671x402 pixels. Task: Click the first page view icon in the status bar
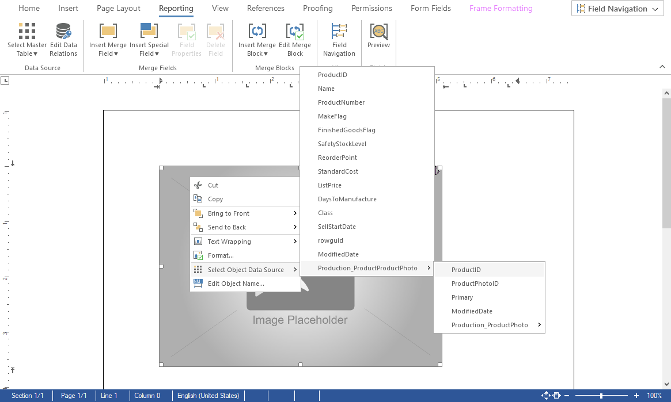tap(545, 396)
